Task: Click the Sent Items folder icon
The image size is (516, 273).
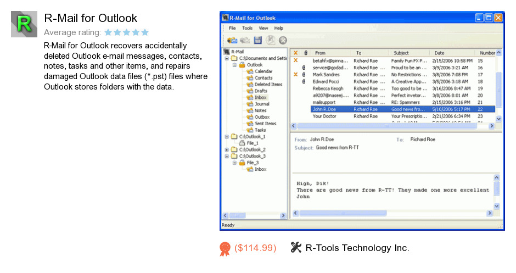Action: pos(250,124)
